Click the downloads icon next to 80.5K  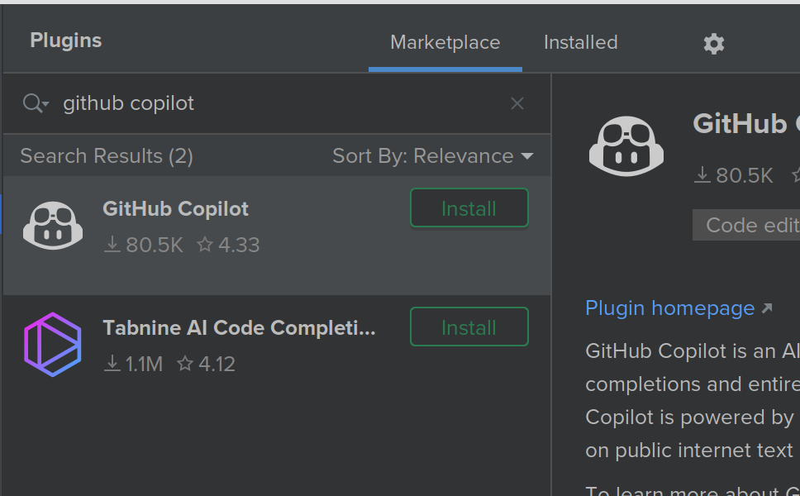point(112,245)
